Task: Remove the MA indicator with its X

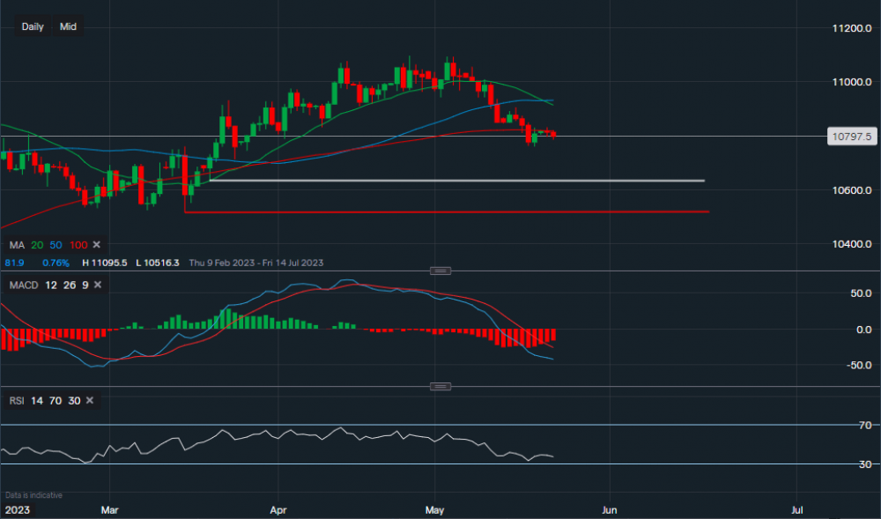Action: pos(97,244)
